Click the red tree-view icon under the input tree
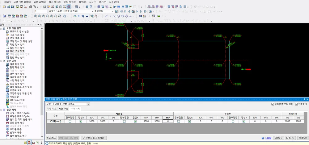 tap(29, 142)
